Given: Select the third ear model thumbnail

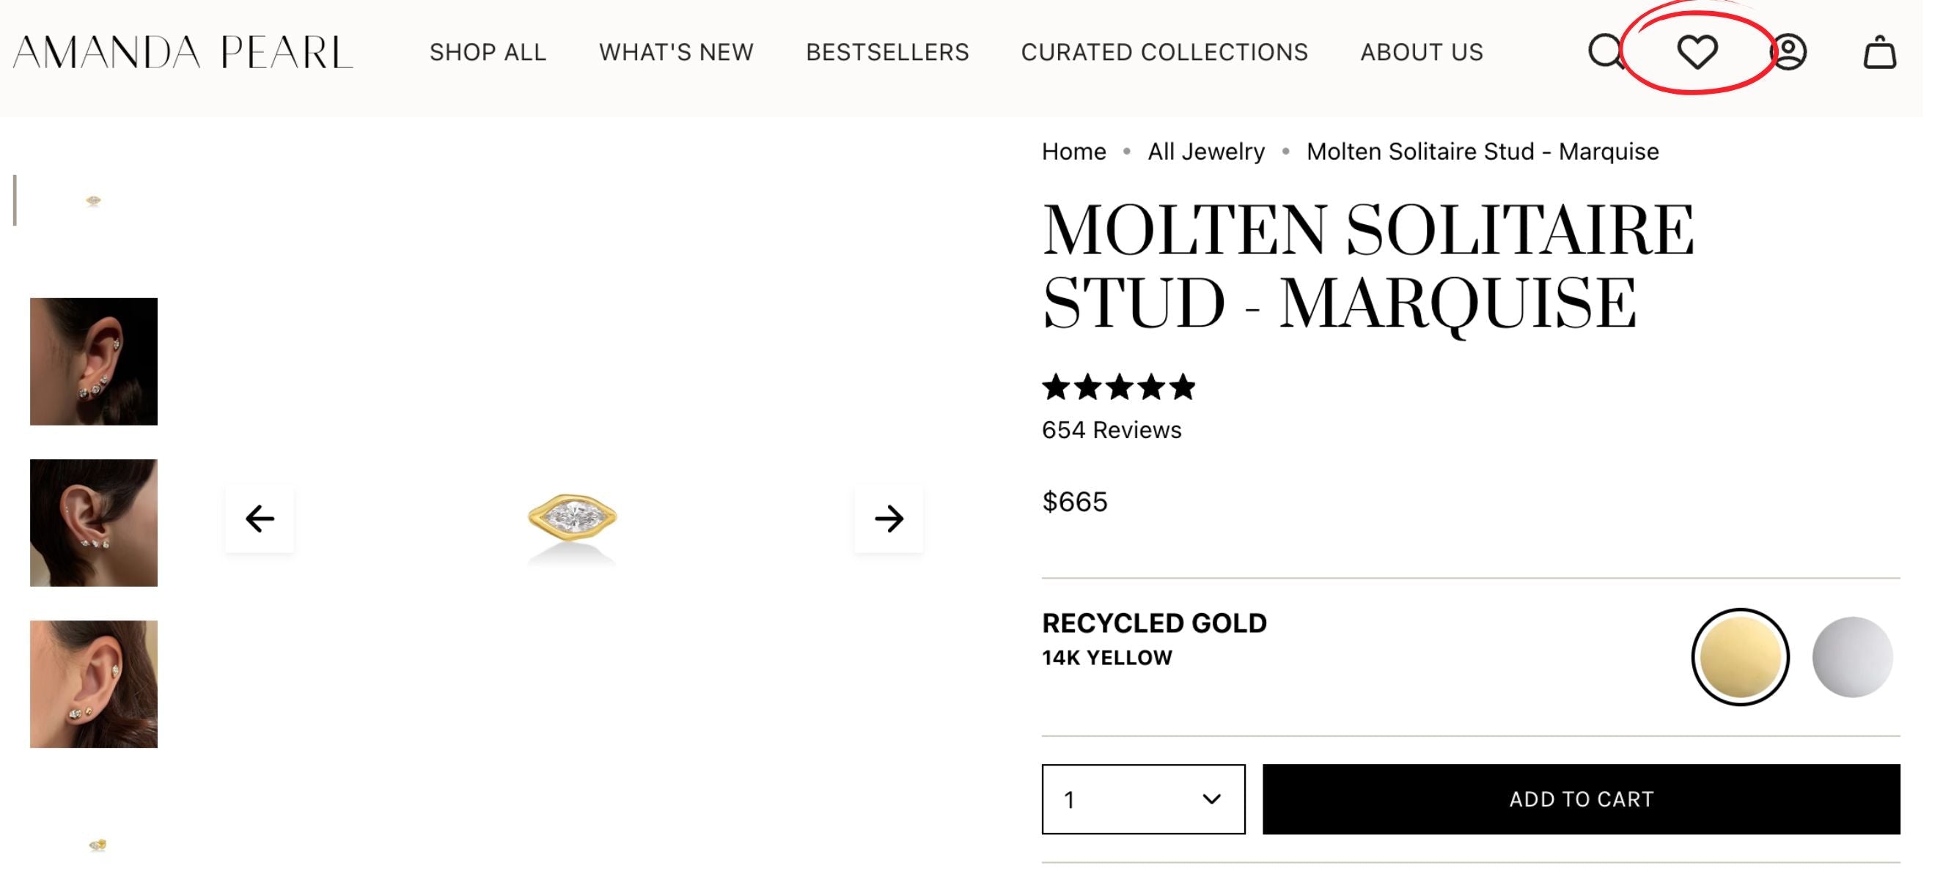Looking at the screenshot, I should [94, 683].
